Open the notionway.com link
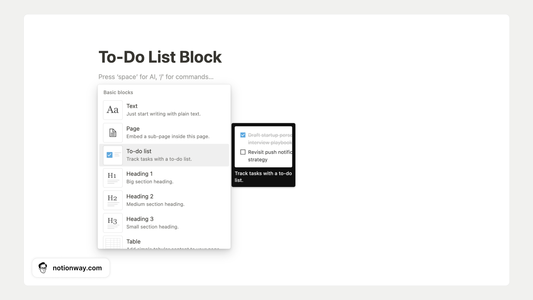Image resolution: width=533 pixels, height=300 pixels. click(x=77, y=268)
